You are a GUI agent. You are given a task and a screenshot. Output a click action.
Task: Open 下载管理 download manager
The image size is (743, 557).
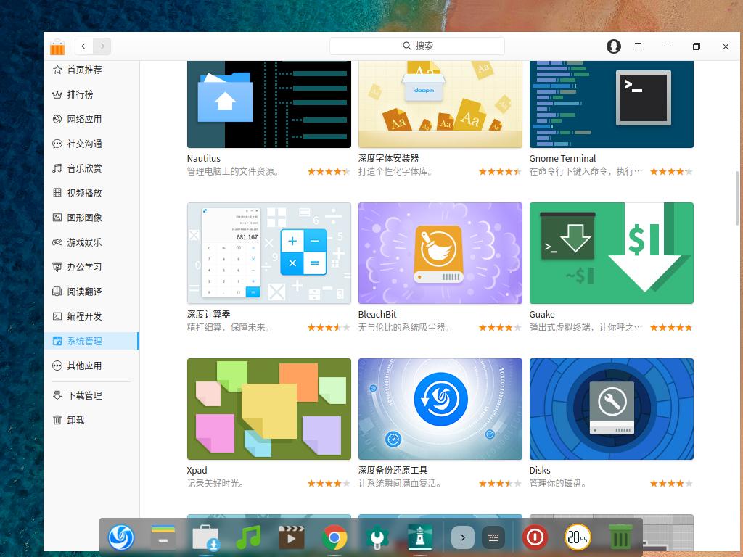click(84, 395)
